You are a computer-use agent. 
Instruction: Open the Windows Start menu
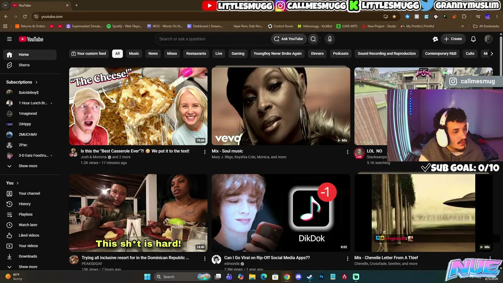147,277
